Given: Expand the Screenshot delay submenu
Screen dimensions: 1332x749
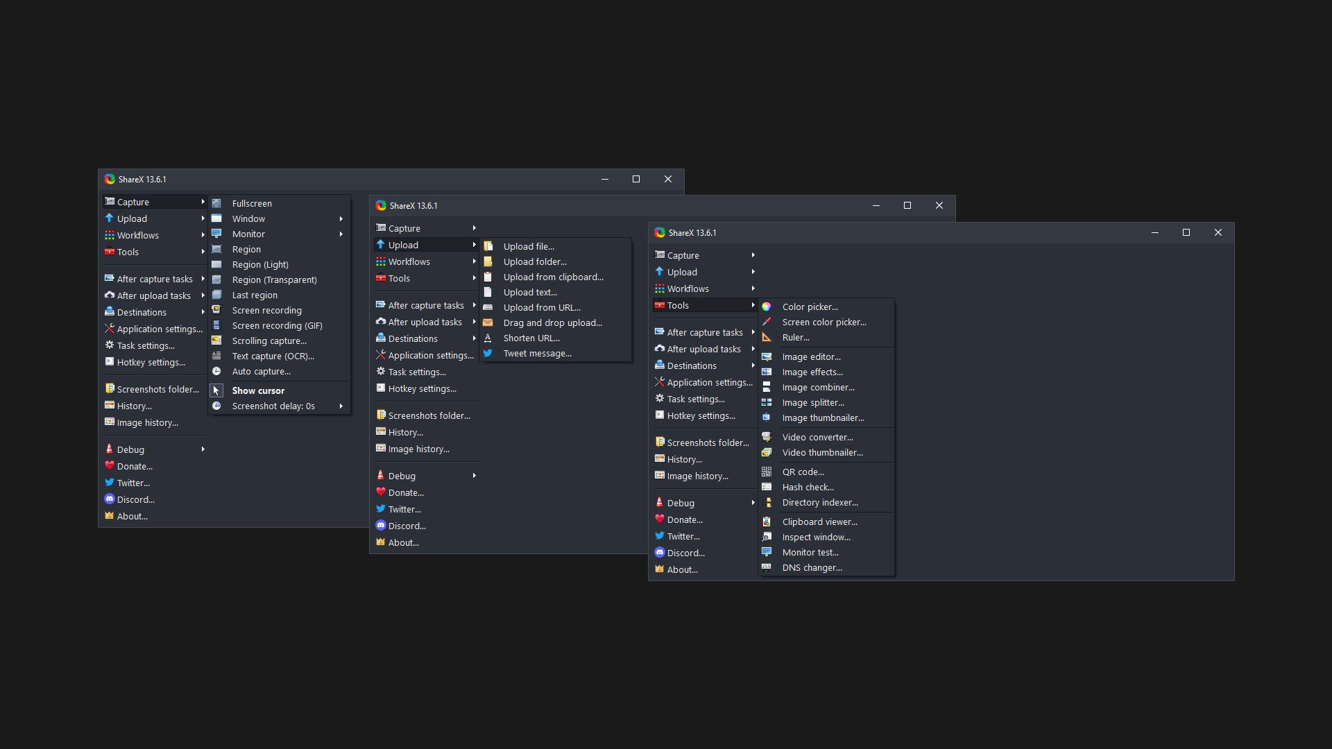Looking at the screenshot, I should coord(274,406).
